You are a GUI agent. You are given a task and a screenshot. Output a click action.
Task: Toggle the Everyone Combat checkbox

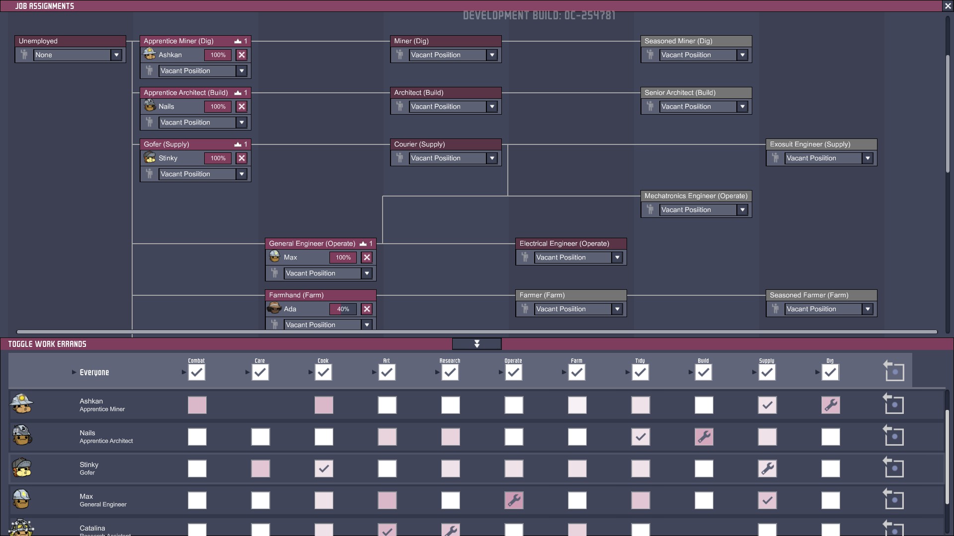[197, 372]
